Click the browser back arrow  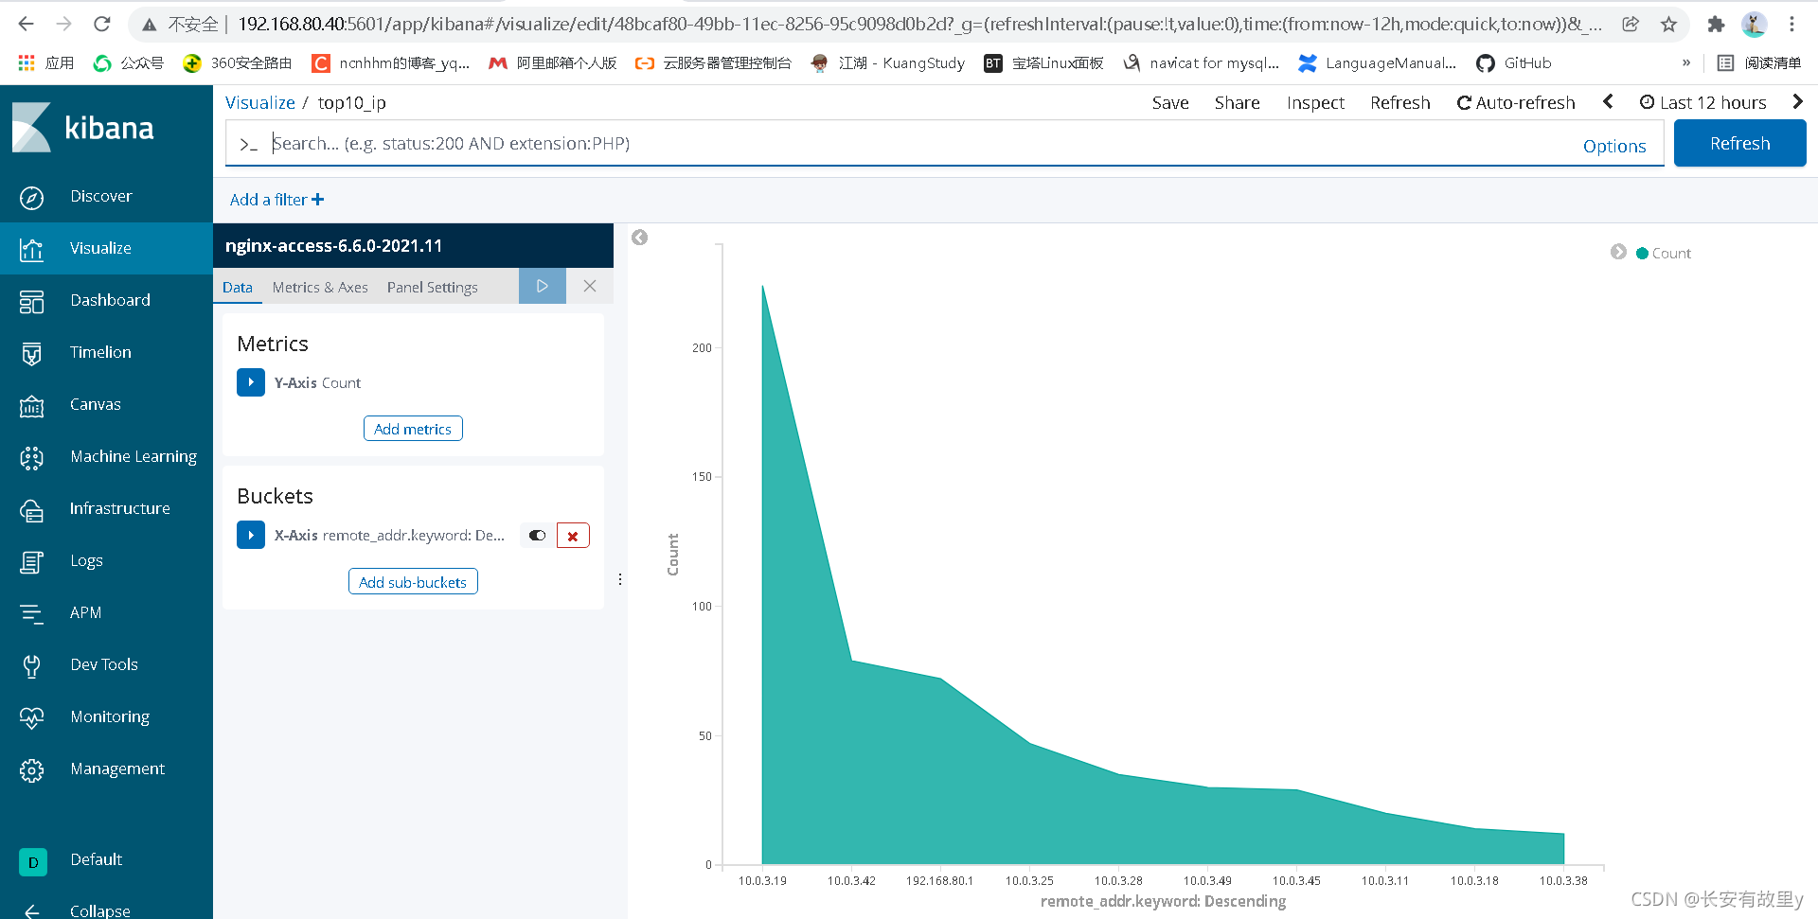click(x=27, y=24)
